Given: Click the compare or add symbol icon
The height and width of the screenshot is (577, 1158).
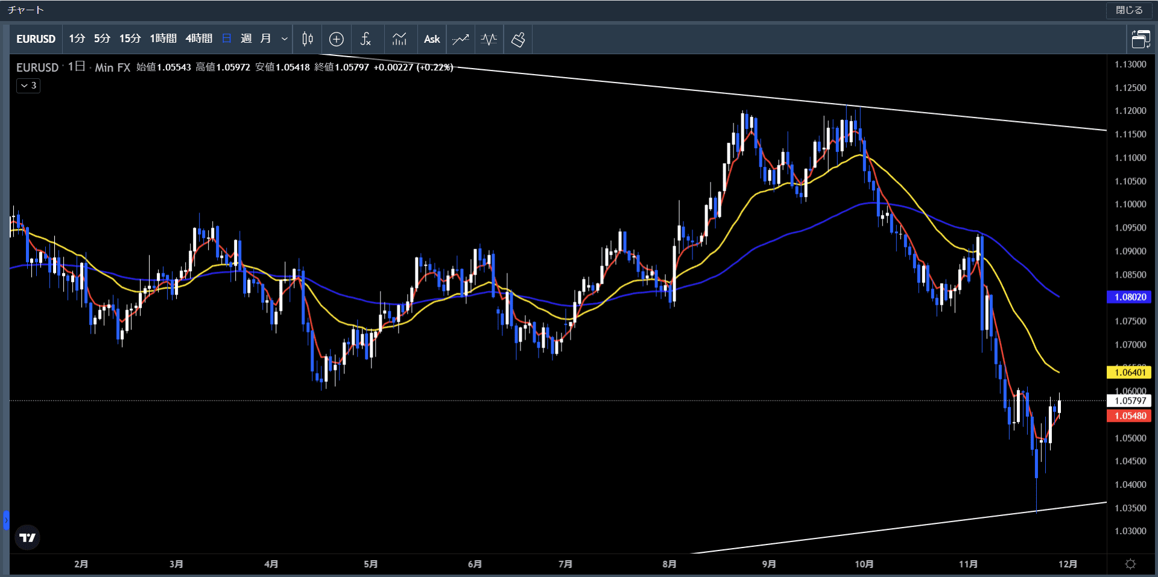Looking at the screenshot, I should pyautogui.click(x=337, y=39).
